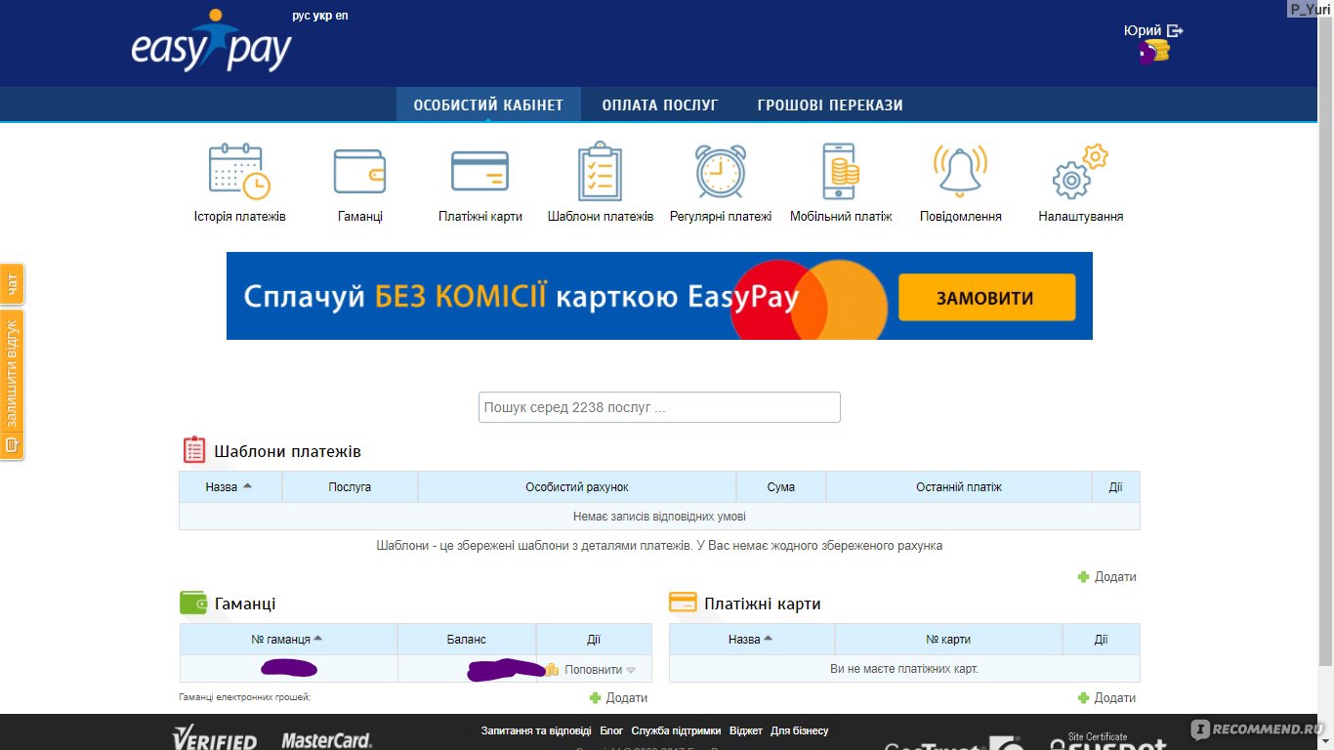Image resolution: width=1334 pixels, height=750 pixels.
Task: Focus the Пошук серед 2238 послуг field
Action: [x=659, y=407]
